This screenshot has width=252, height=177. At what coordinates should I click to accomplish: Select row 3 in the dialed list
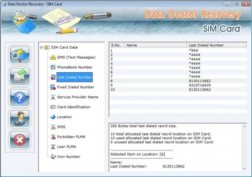[178, 59]
